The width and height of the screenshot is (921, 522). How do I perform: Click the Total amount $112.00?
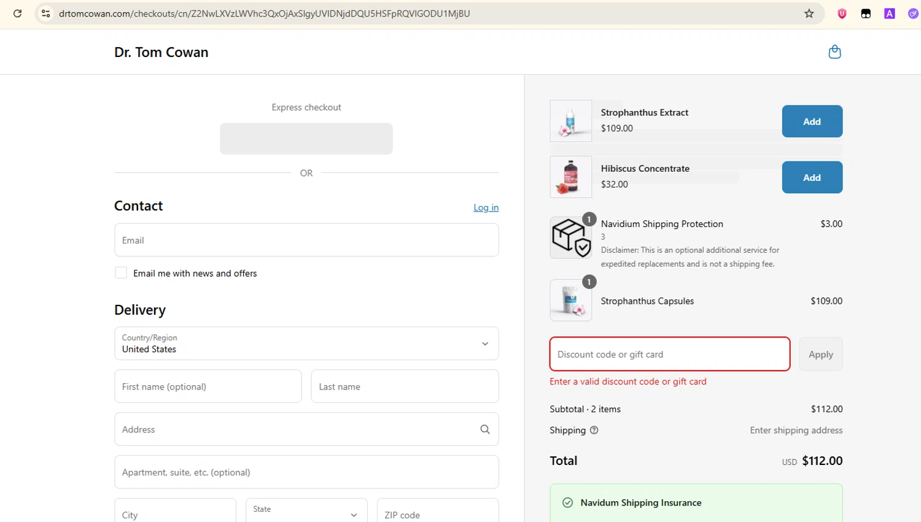tap(822, 461)
